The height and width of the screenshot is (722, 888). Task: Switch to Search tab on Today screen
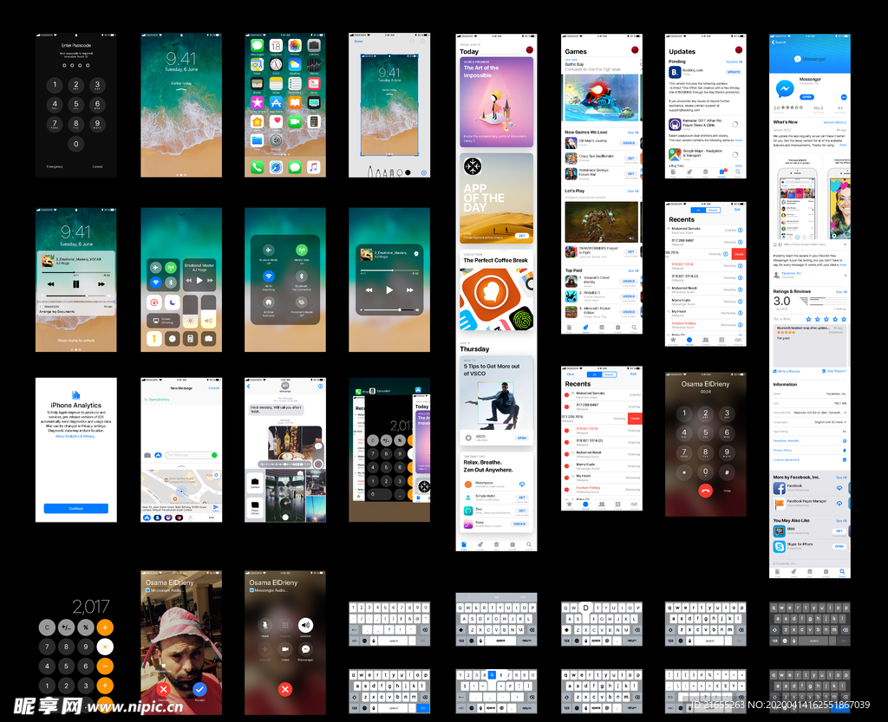coord(528,545)
